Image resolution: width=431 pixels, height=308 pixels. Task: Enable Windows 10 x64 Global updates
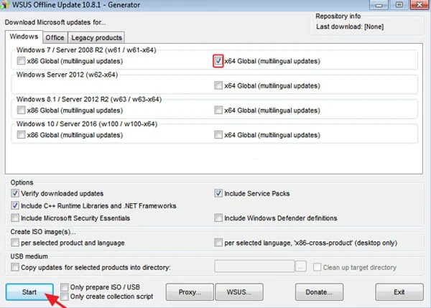coord(218,135)
